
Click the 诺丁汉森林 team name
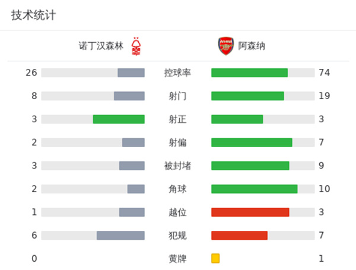pyautogui.click(x=102, y=46)
